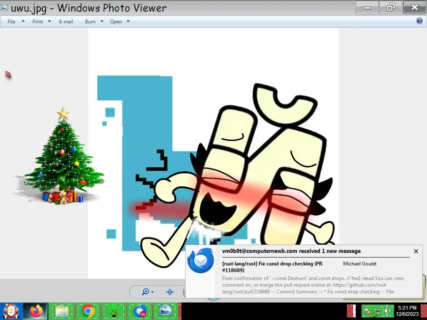
Task: Click the network tray icon
Action: click(x=377, y=311)
